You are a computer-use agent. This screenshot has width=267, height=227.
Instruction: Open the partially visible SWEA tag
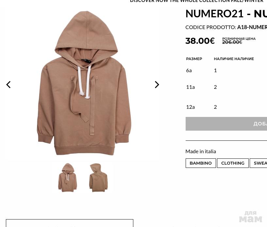(258, 163)
